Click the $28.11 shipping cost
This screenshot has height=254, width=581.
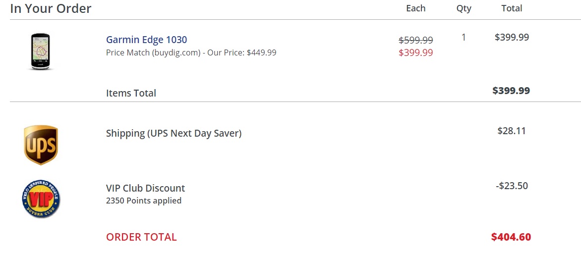click(512, 131)
